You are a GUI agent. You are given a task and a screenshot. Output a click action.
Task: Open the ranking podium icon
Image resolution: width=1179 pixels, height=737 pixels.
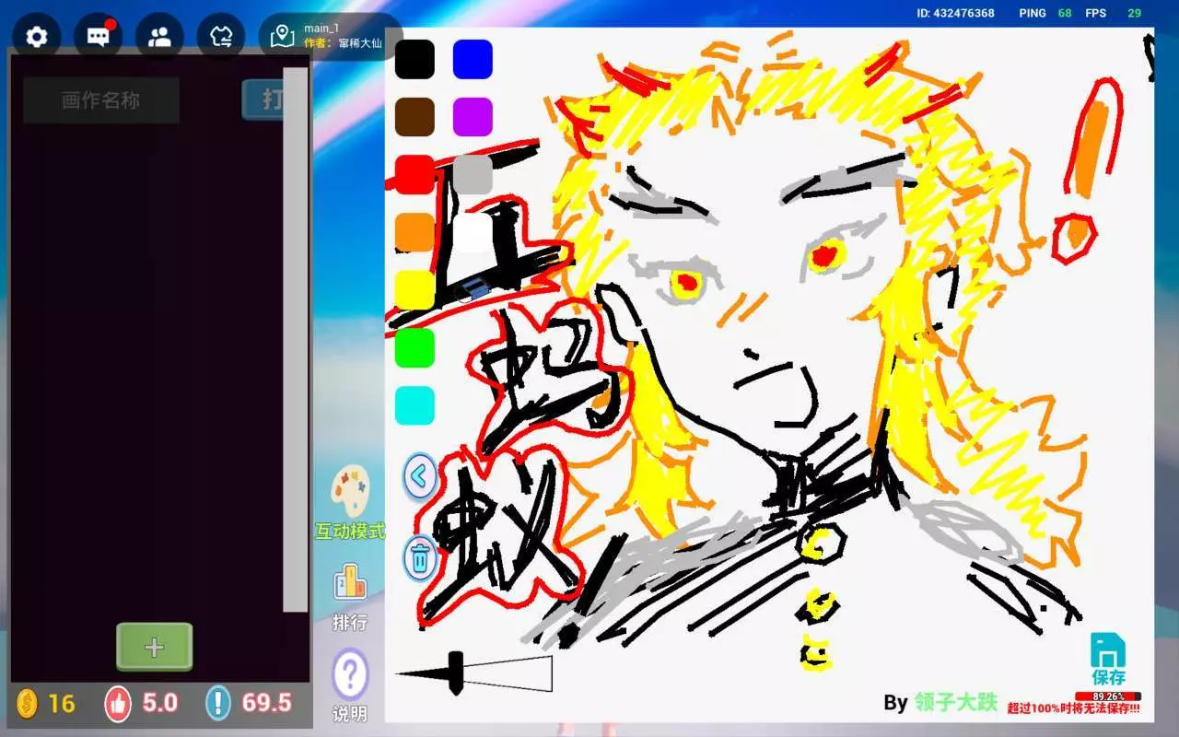pyautogui.click(x=350, y=584)
